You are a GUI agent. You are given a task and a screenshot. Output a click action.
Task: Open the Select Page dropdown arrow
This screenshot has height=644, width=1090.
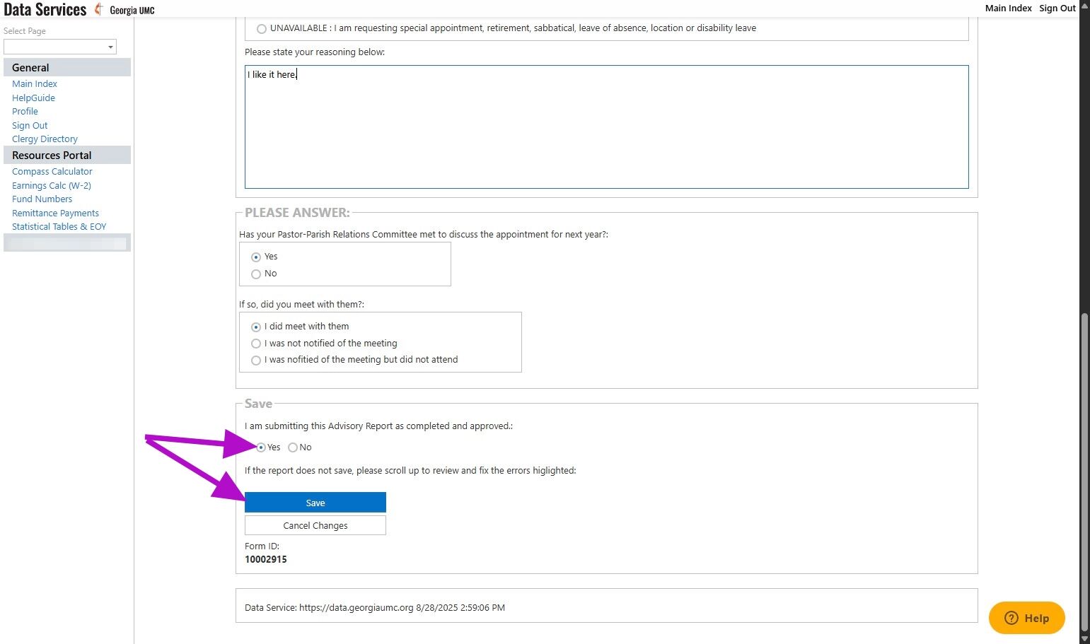click(x=110, y=47)
